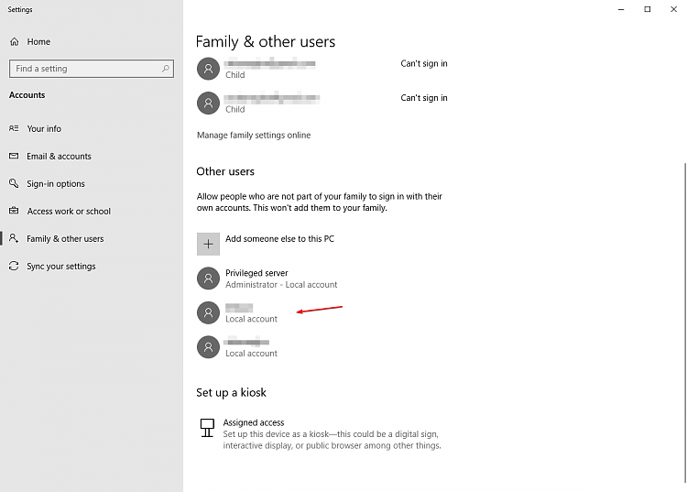Viewport: 687px width, 492px height.
Task: Go to the Home settings icon
Action: pos(15,41)
